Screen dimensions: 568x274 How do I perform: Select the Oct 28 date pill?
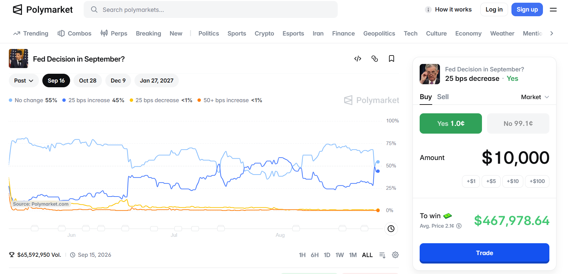[88, 81]
